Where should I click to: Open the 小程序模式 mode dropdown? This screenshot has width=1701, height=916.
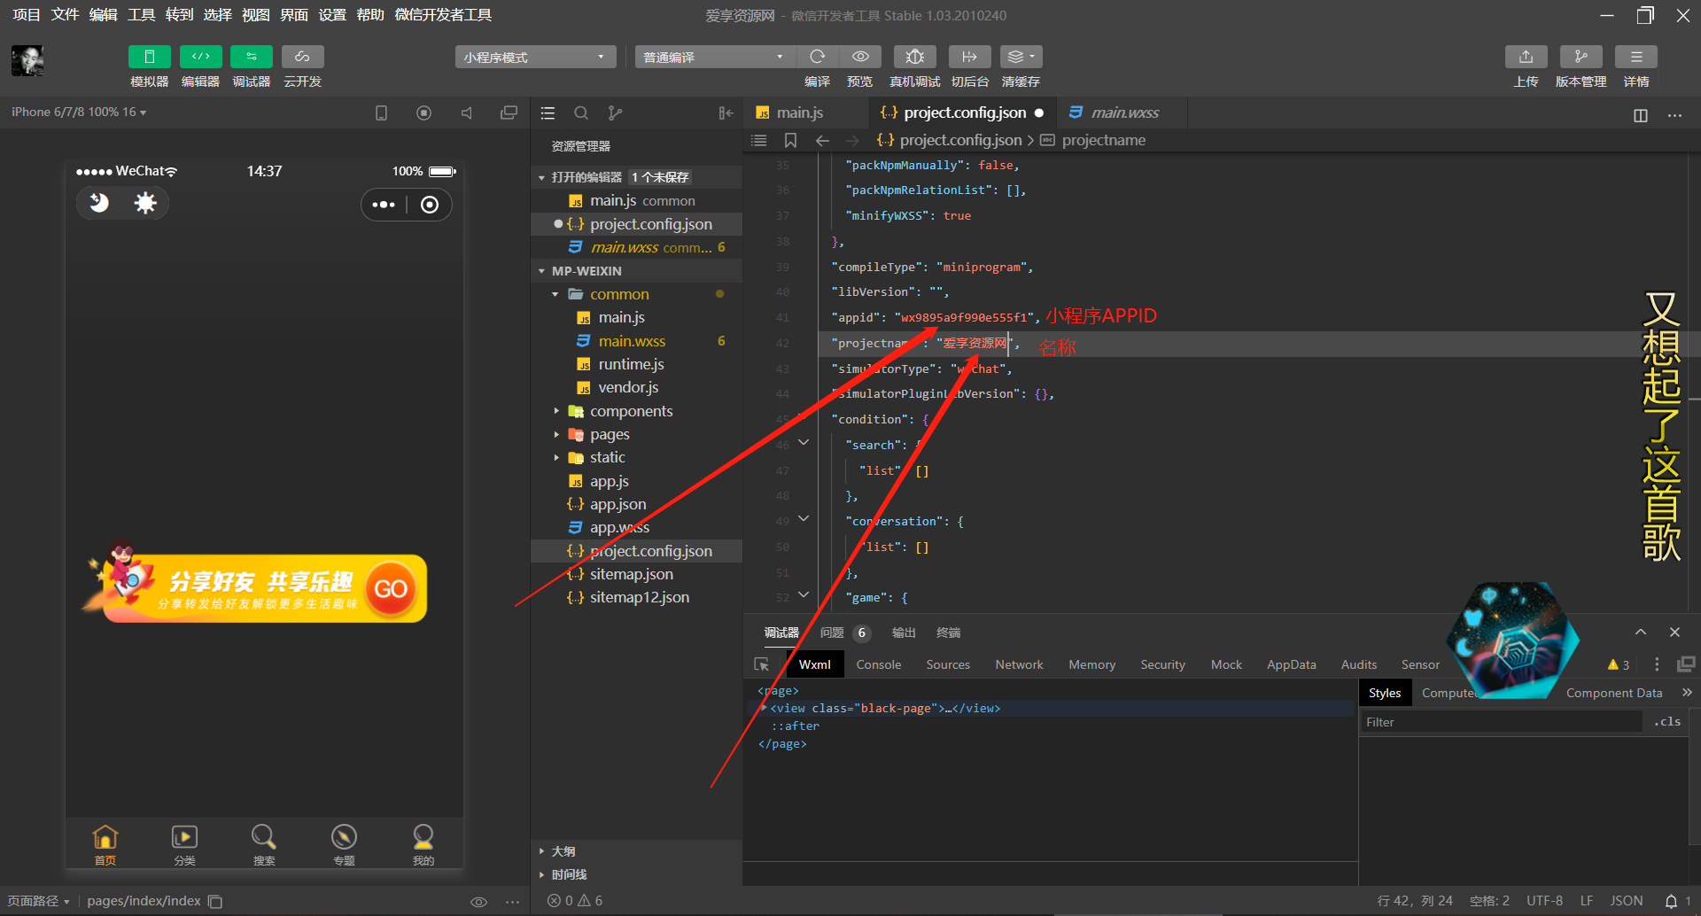535,57
